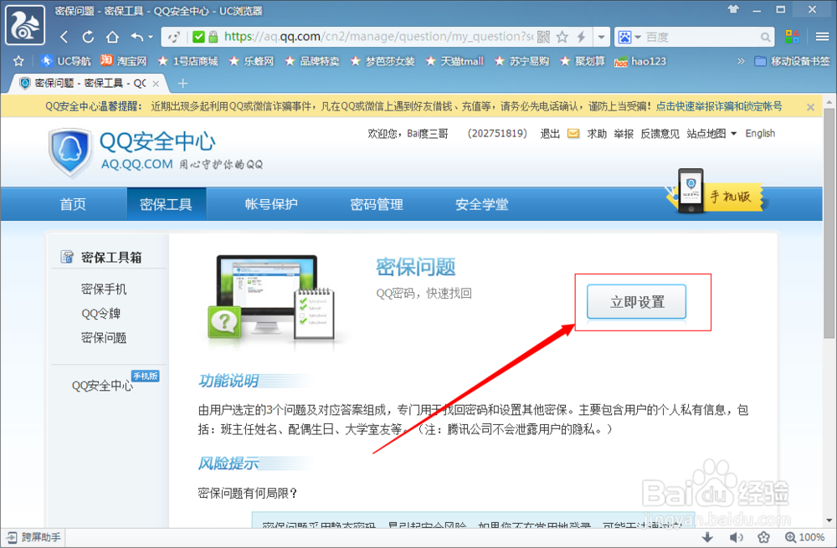Click the Baidu search input field

[x=701, y=37]
